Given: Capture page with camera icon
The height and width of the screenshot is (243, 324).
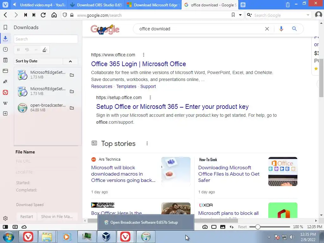Looking at the screenshot, I should tap(205, 227).
